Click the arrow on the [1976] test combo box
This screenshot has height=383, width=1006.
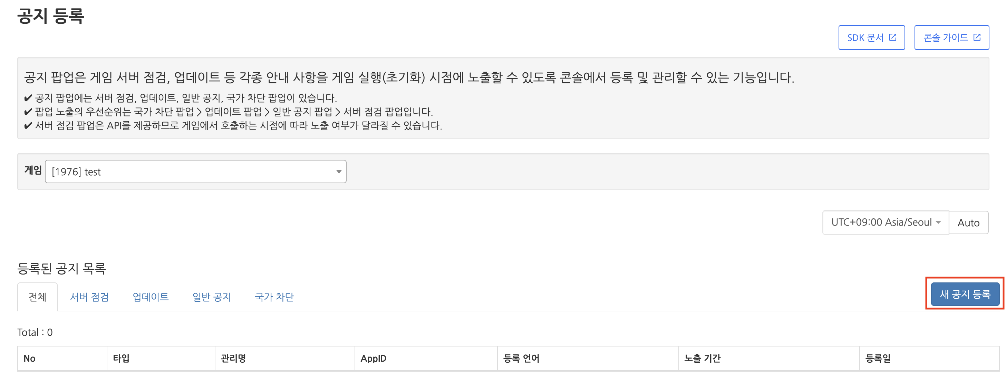(339, 172)
